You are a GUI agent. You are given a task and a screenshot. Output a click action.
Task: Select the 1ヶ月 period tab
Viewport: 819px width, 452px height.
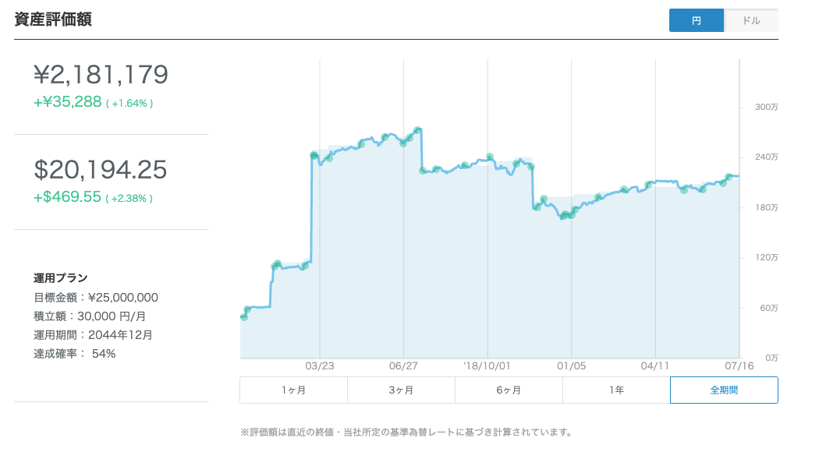coord(293,390)
